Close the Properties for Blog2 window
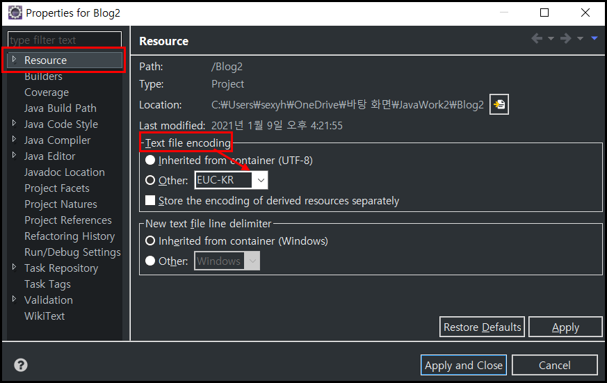Viewport: 607px width, 383px height. coord(585,13)
